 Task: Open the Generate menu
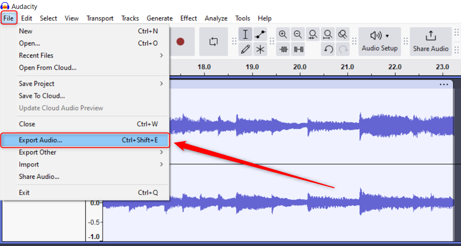tap(160, 18)
